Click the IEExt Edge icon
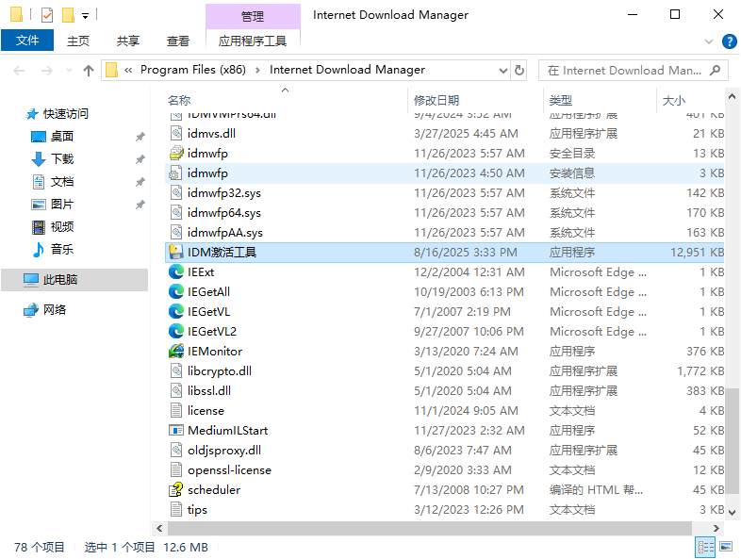 pyautogui.click(x=175, y=272)
